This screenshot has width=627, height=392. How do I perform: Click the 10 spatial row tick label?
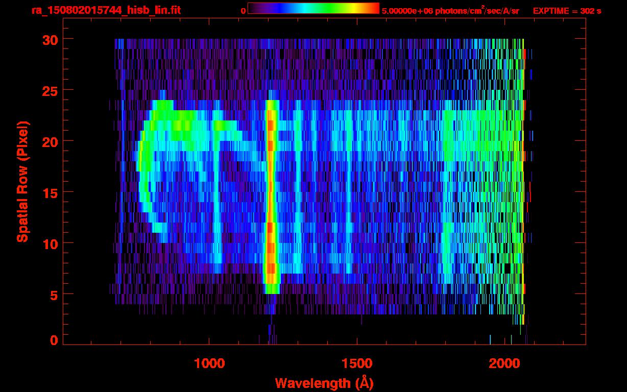tap(51, 243)
